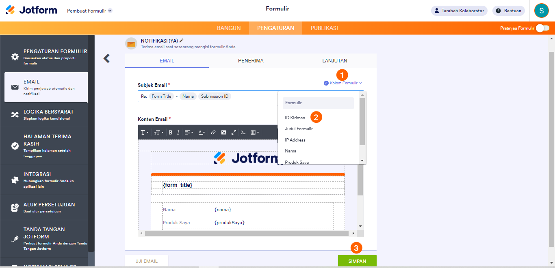Click the editor scroll down arrow

[x=360, y=226]
